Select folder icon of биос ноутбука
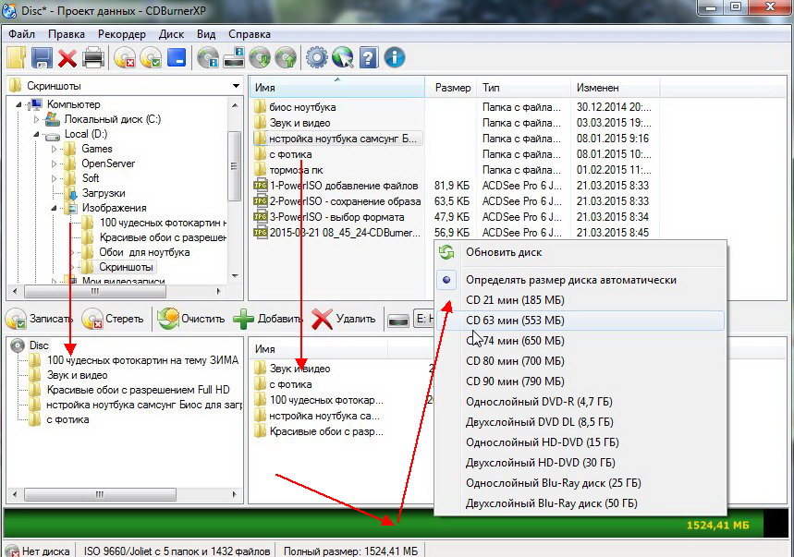 [261, 107]
